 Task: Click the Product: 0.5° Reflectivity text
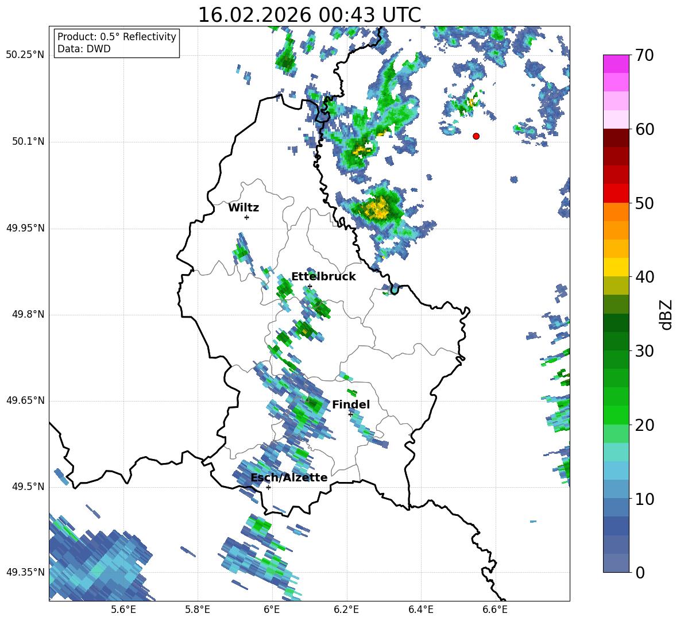[117, 37]
